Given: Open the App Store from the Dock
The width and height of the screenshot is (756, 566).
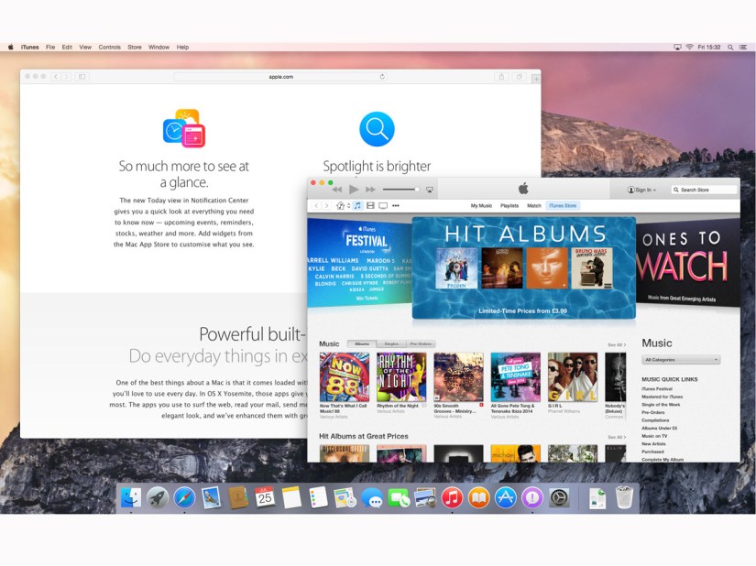Looking at the screenshot, I should [x=505, y=497].
